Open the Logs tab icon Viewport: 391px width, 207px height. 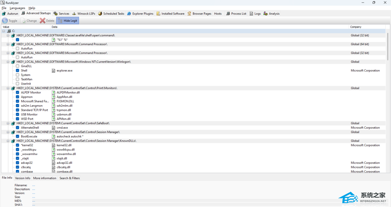pos(252,14)
